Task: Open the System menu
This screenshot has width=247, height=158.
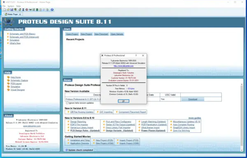Action: point(11,6)
